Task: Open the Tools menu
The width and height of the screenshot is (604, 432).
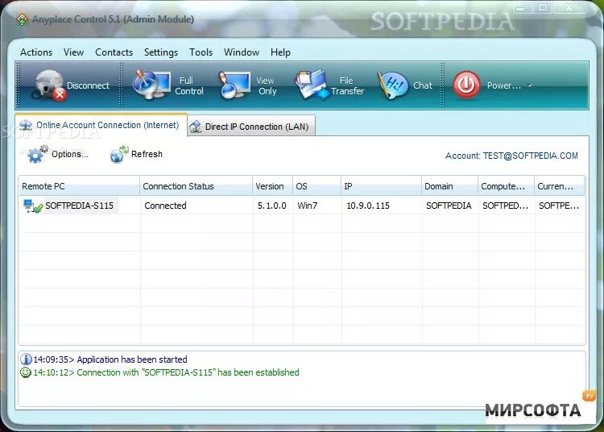Action: coord(201,52)
